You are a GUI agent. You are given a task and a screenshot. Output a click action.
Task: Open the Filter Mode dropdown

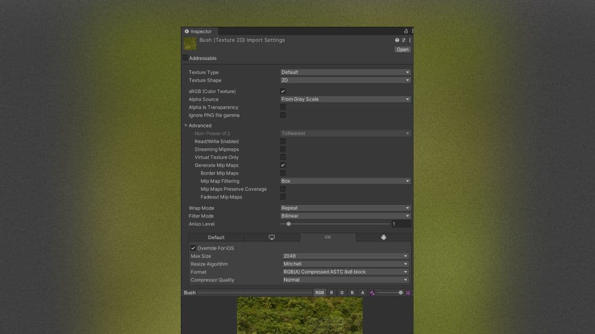(345, 216)
